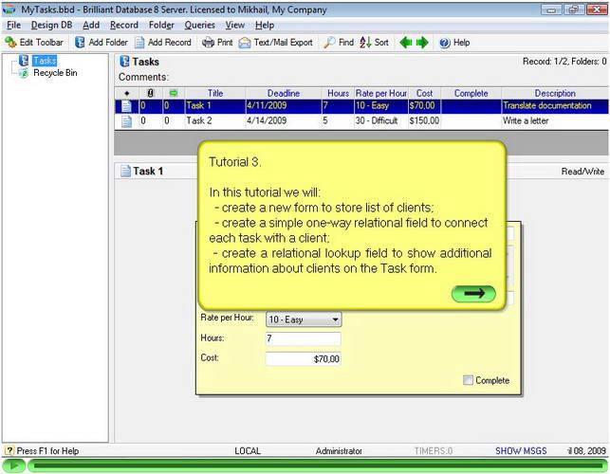Viewport: 610px width, 474px height.
Task: Advance tutorial with green arrow button
Action: click(x=473, y=294)
